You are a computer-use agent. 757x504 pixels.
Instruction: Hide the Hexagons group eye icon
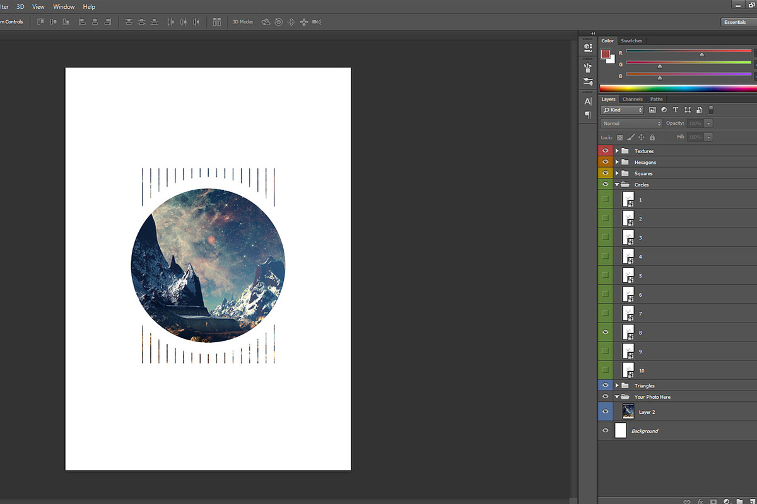[x=606, y=162]
